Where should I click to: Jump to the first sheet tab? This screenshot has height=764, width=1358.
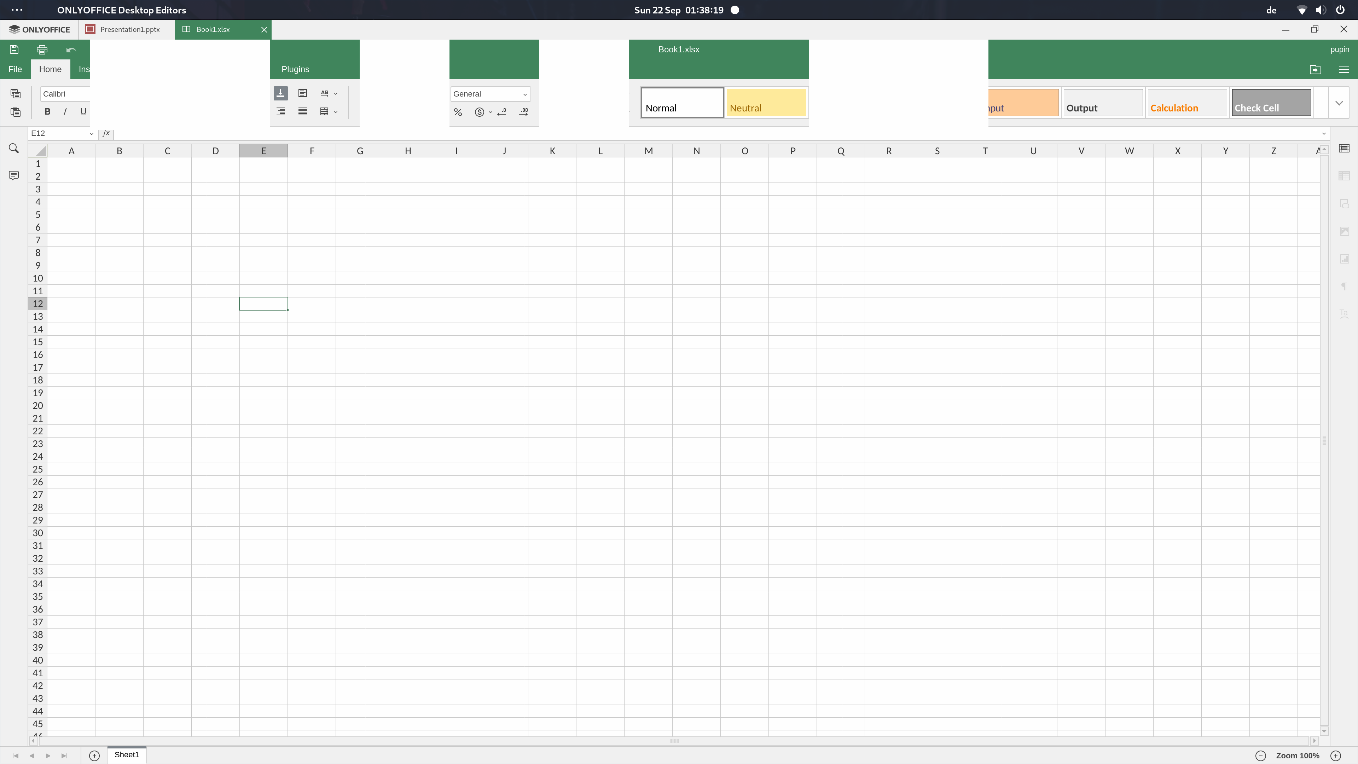pos(15,756)
